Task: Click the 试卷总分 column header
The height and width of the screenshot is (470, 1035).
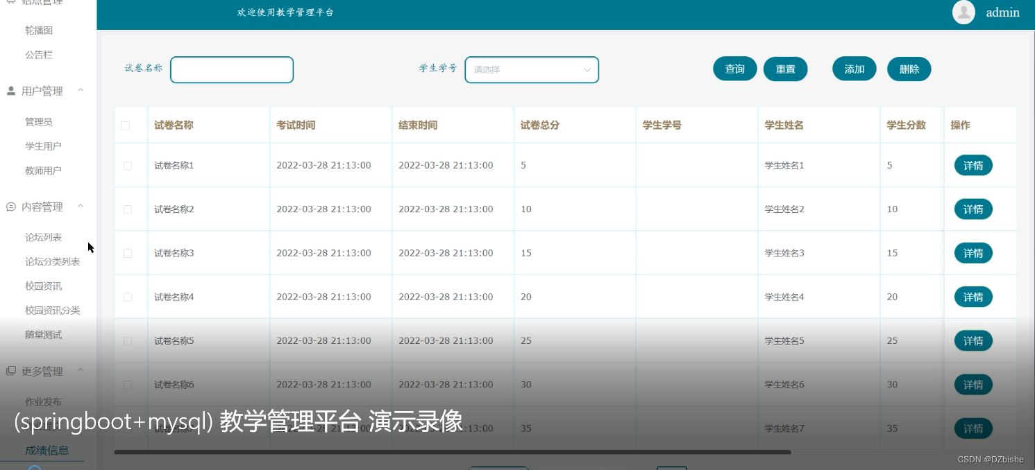Action: [x=540, y=125]
